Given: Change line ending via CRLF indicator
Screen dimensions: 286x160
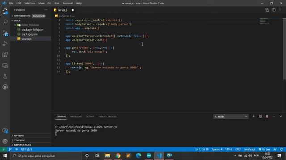Looking at the screenshot, I should [x=238, y=149].
